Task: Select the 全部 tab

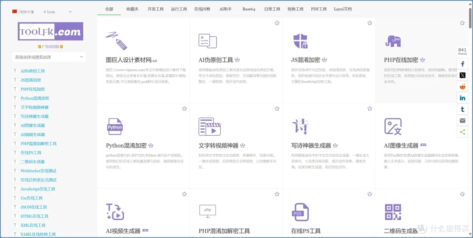Action: 109,9
